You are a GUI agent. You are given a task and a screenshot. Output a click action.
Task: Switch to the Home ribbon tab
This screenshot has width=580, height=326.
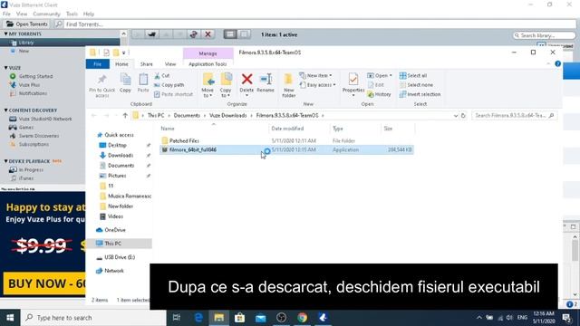[x=121, y=64]
